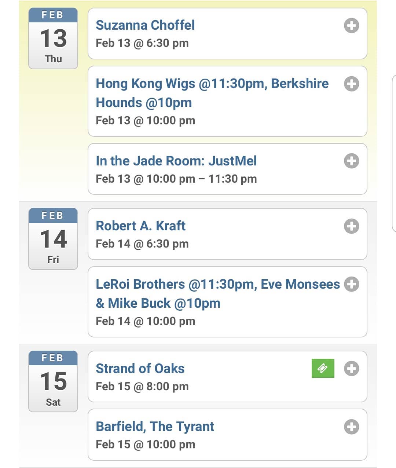The height and width of the screenshot is (468, 396).
Task: Expand the Suzanna Choffel event plus icon
Action: point(351,26)
